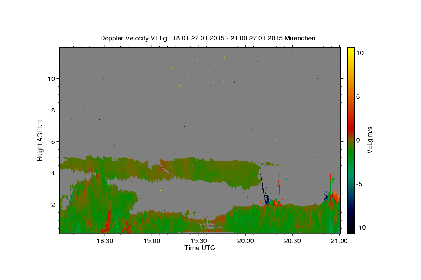Image resolution: width=421 pixels, height=280 pixels.
Task: Click the 'VELg m/s' colorbar label
Action: [x=369, y=140]
